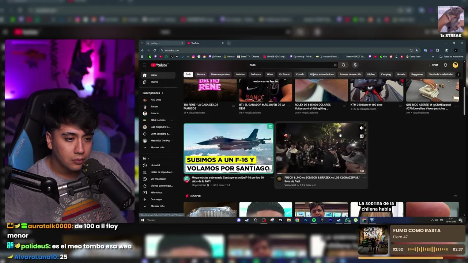Screen dimensions: 468x263
Task: Unmute the FUSOK & JNO preview
Action: (x=362, y=128)
